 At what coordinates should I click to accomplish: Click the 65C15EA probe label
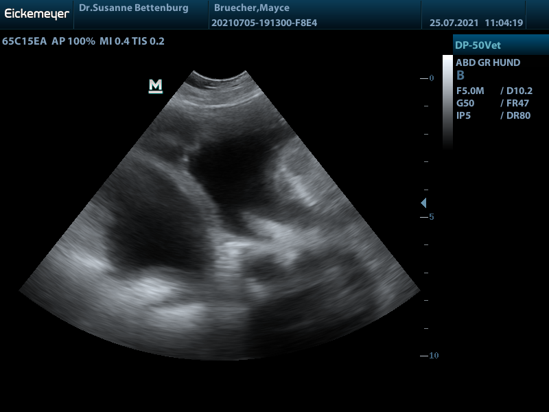pos(25,41)
